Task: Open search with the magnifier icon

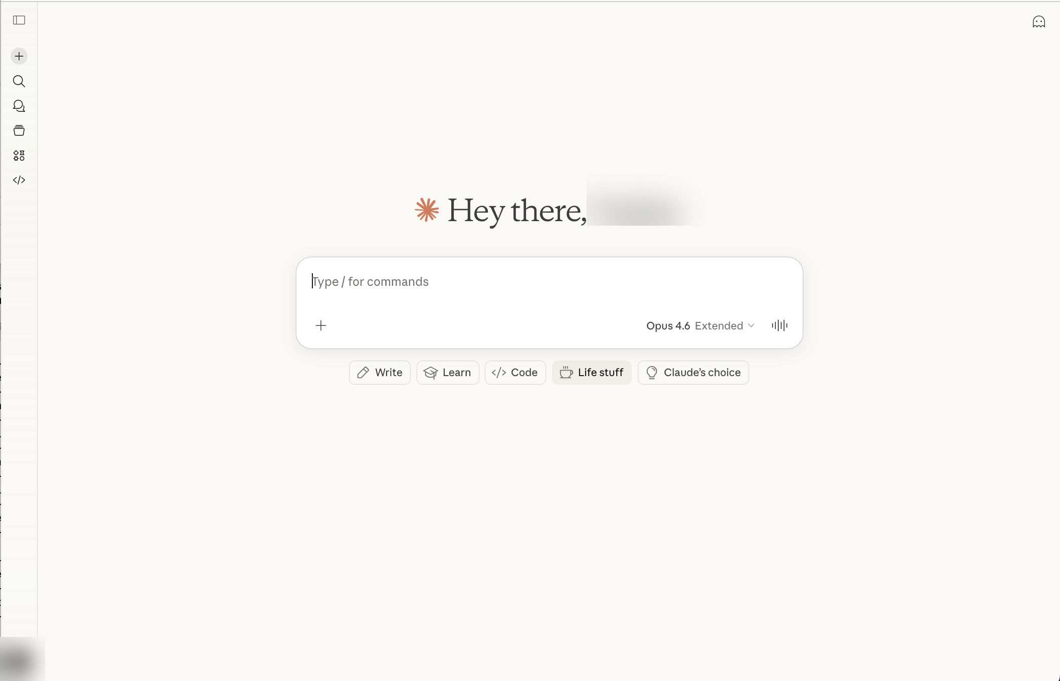Action: coord(19,81)
